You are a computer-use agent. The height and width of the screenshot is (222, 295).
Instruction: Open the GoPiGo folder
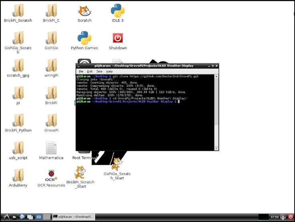[x=51, y=38]
